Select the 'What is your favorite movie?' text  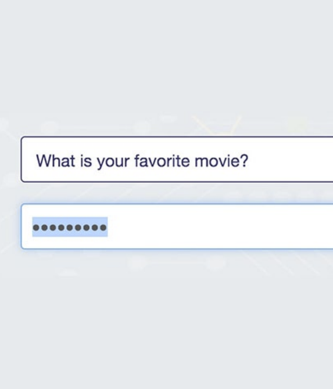pyautogui.click(x=142, y=161)
